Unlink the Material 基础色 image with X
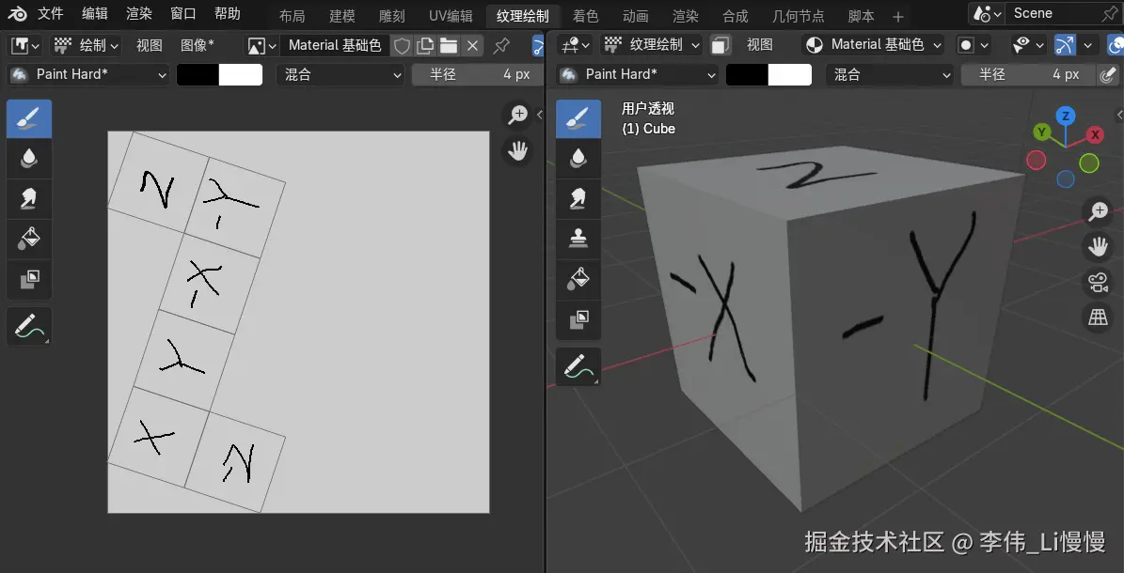Screen dimensions: 1124x573 click(472, 46)
